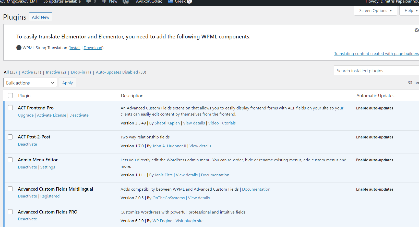Select Advanced Custom Fields PRO checkbox
This screenshot has width=419, height=227.
[10, 212]
